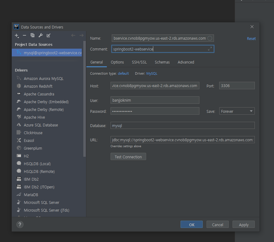274x242 pixels.
Task: Open the Advanced tab
Action: click(186, 62)
